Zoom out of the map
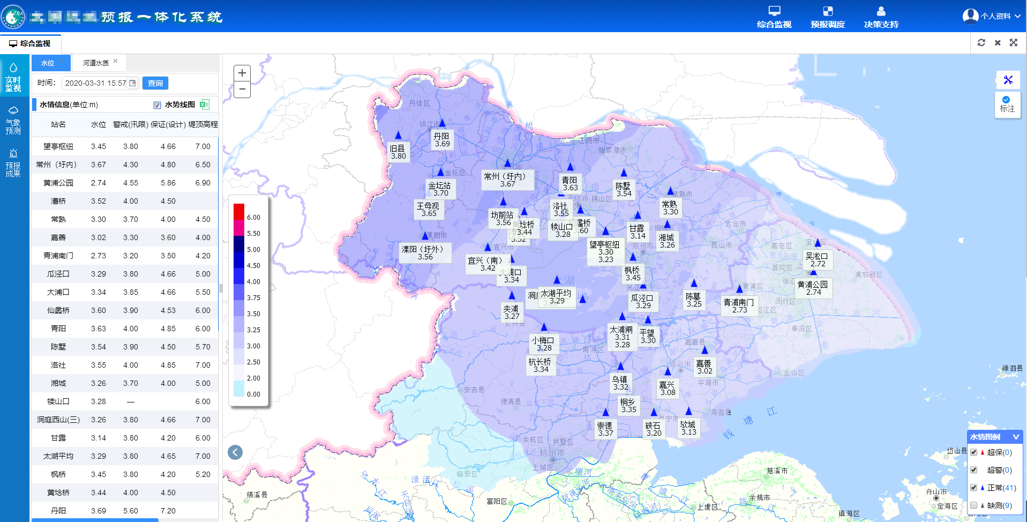The height and width of the screenshot is (522, 1027). pyautogui.click(x=242, y=89)
